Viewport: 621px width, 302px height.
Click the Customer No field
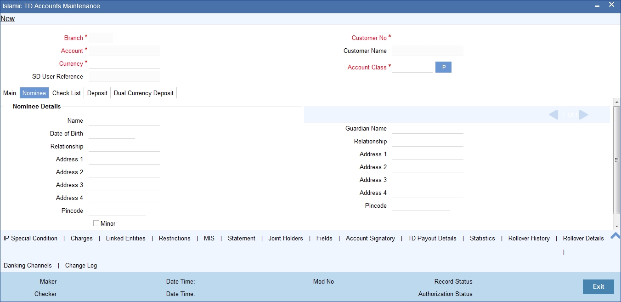coord(412,38)
